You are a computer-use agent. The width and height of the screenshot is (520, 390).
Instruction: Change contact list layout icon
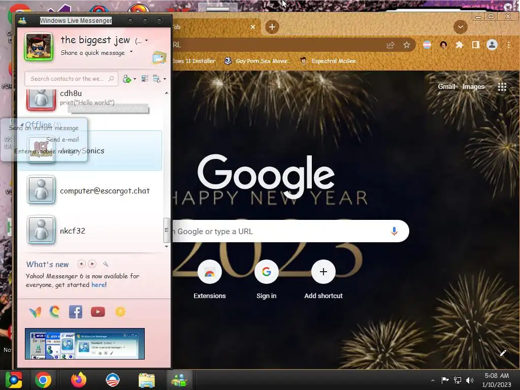[x=145, y=79]
